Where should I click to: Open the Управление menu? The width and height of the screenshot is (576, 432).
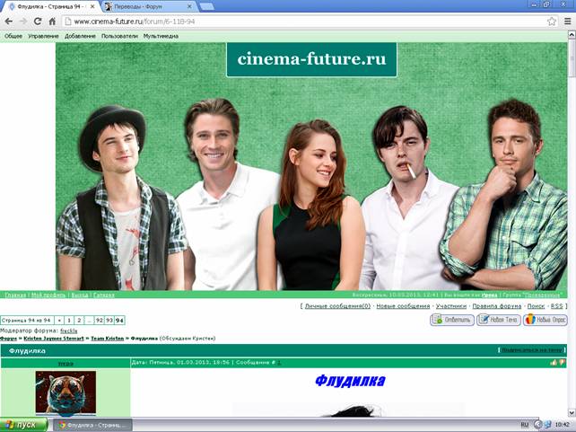pyautogui.click(x=43, y=36)
